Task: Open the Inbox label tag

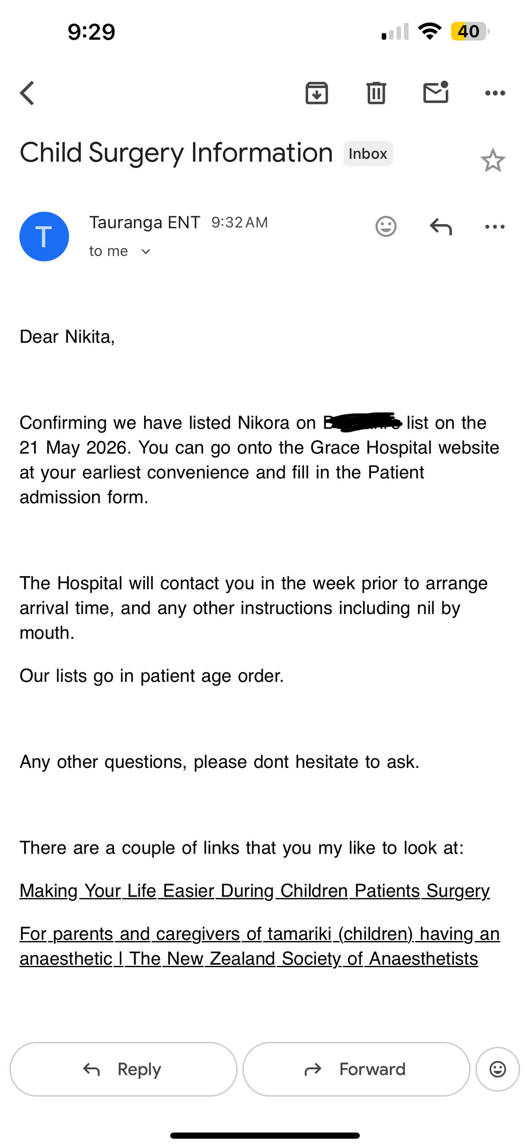Action: (368, 154)
